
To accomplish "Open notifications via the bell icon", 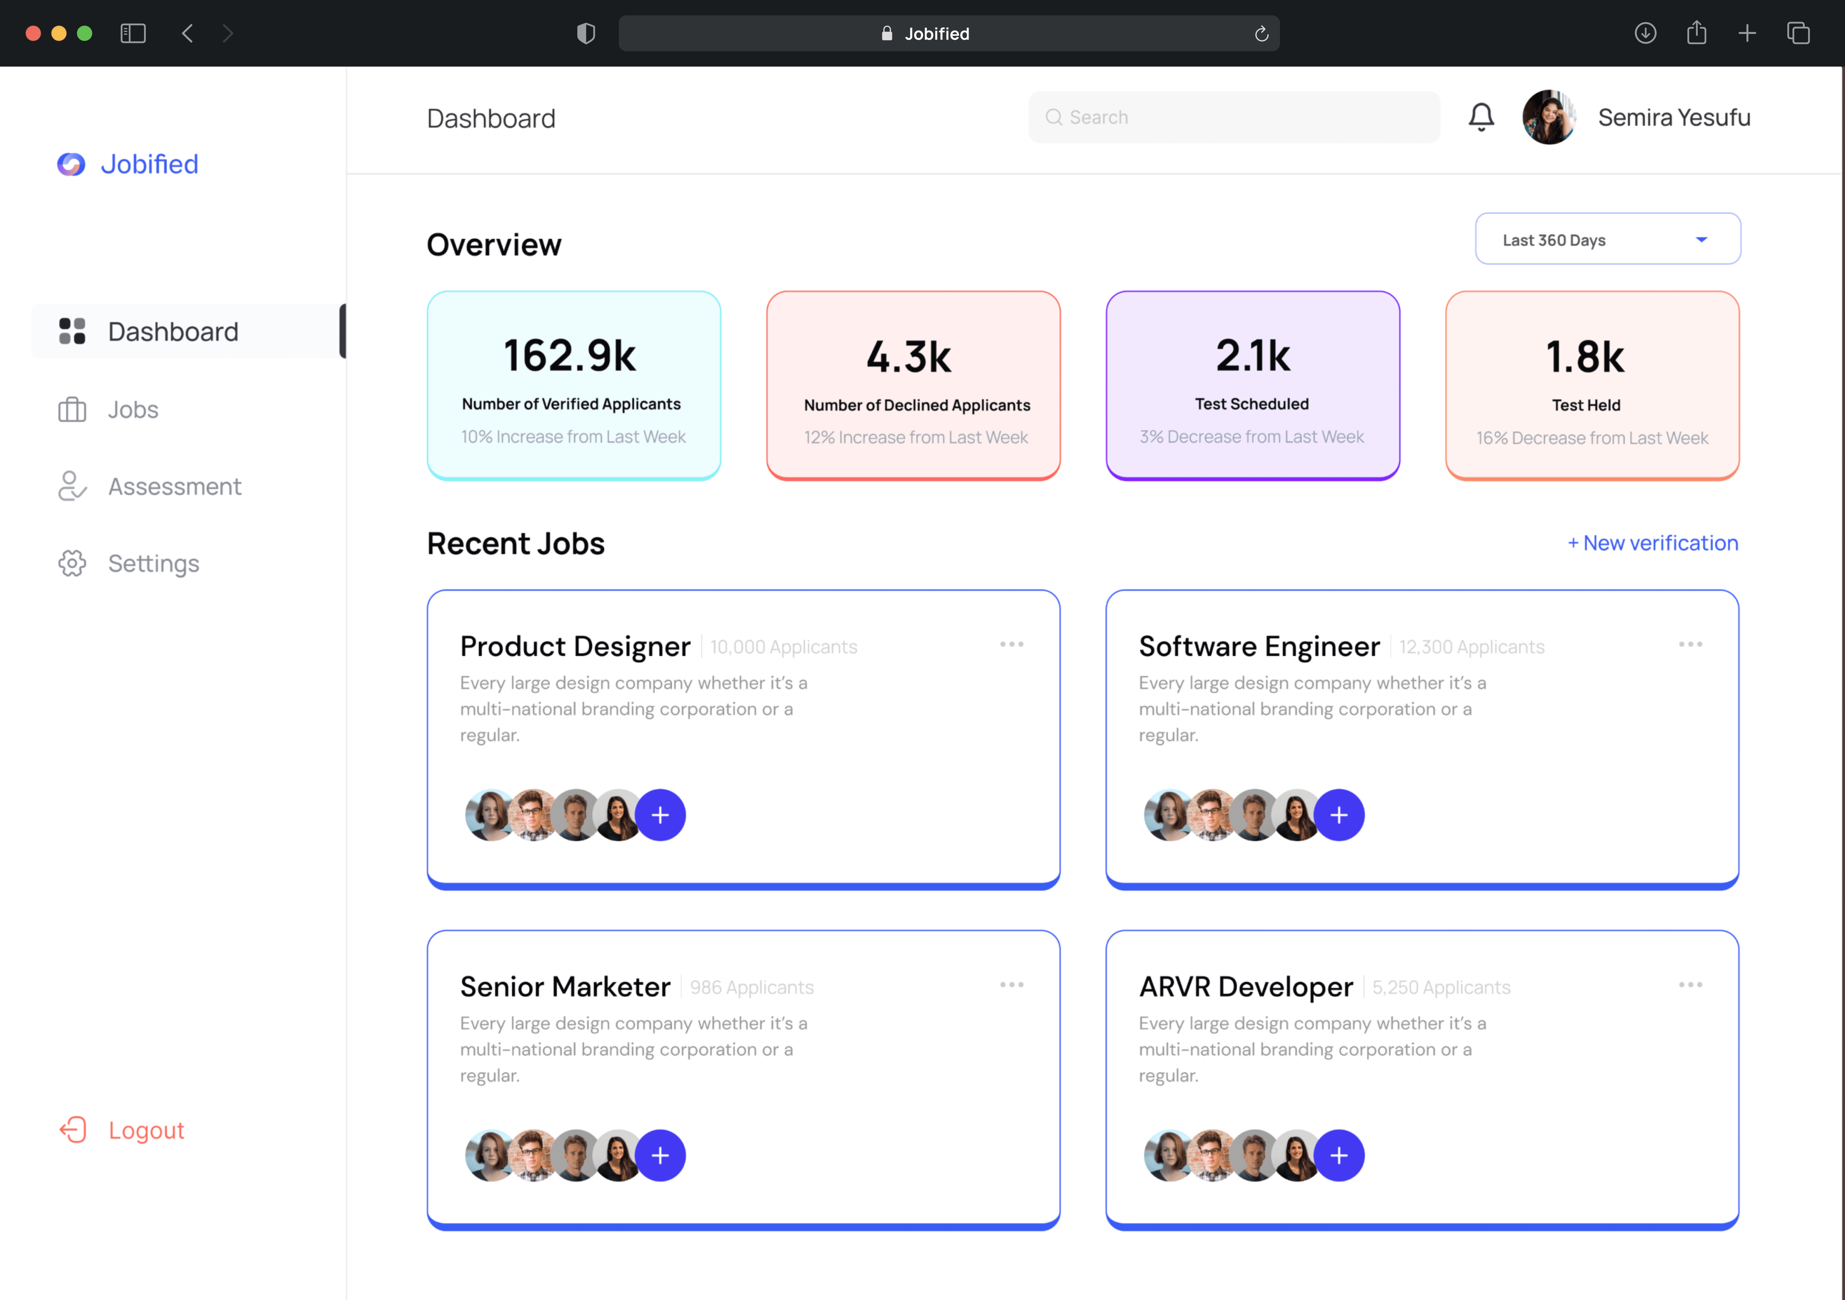I will coord(1481,117).
